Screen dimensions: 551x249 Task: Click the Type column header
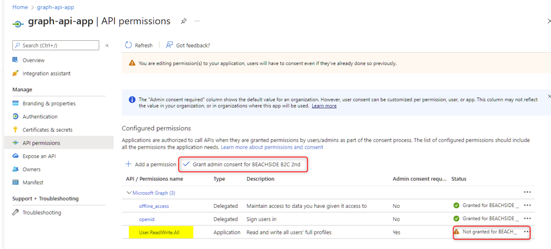tap(219, 179)
